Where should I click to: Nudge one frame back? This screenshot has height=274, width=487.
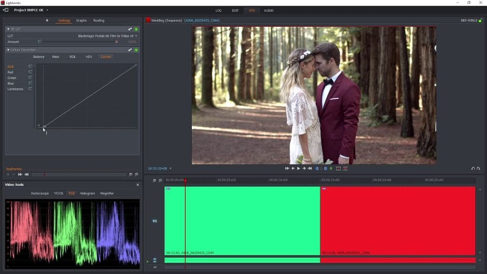click(293, 168)
